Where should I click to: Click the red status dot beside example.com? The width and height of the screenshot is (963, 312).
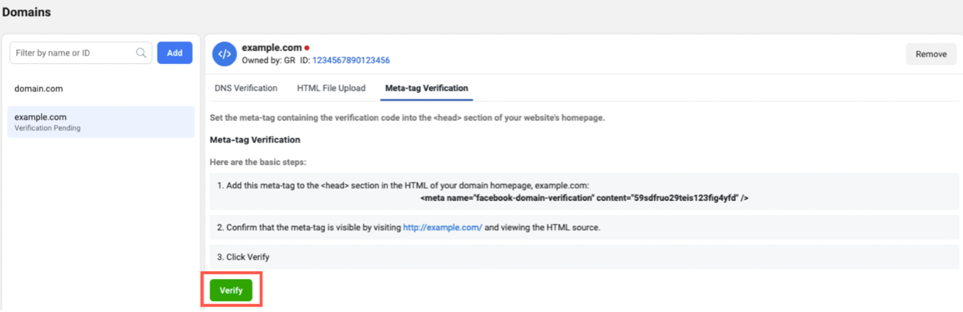coord(307,48)
